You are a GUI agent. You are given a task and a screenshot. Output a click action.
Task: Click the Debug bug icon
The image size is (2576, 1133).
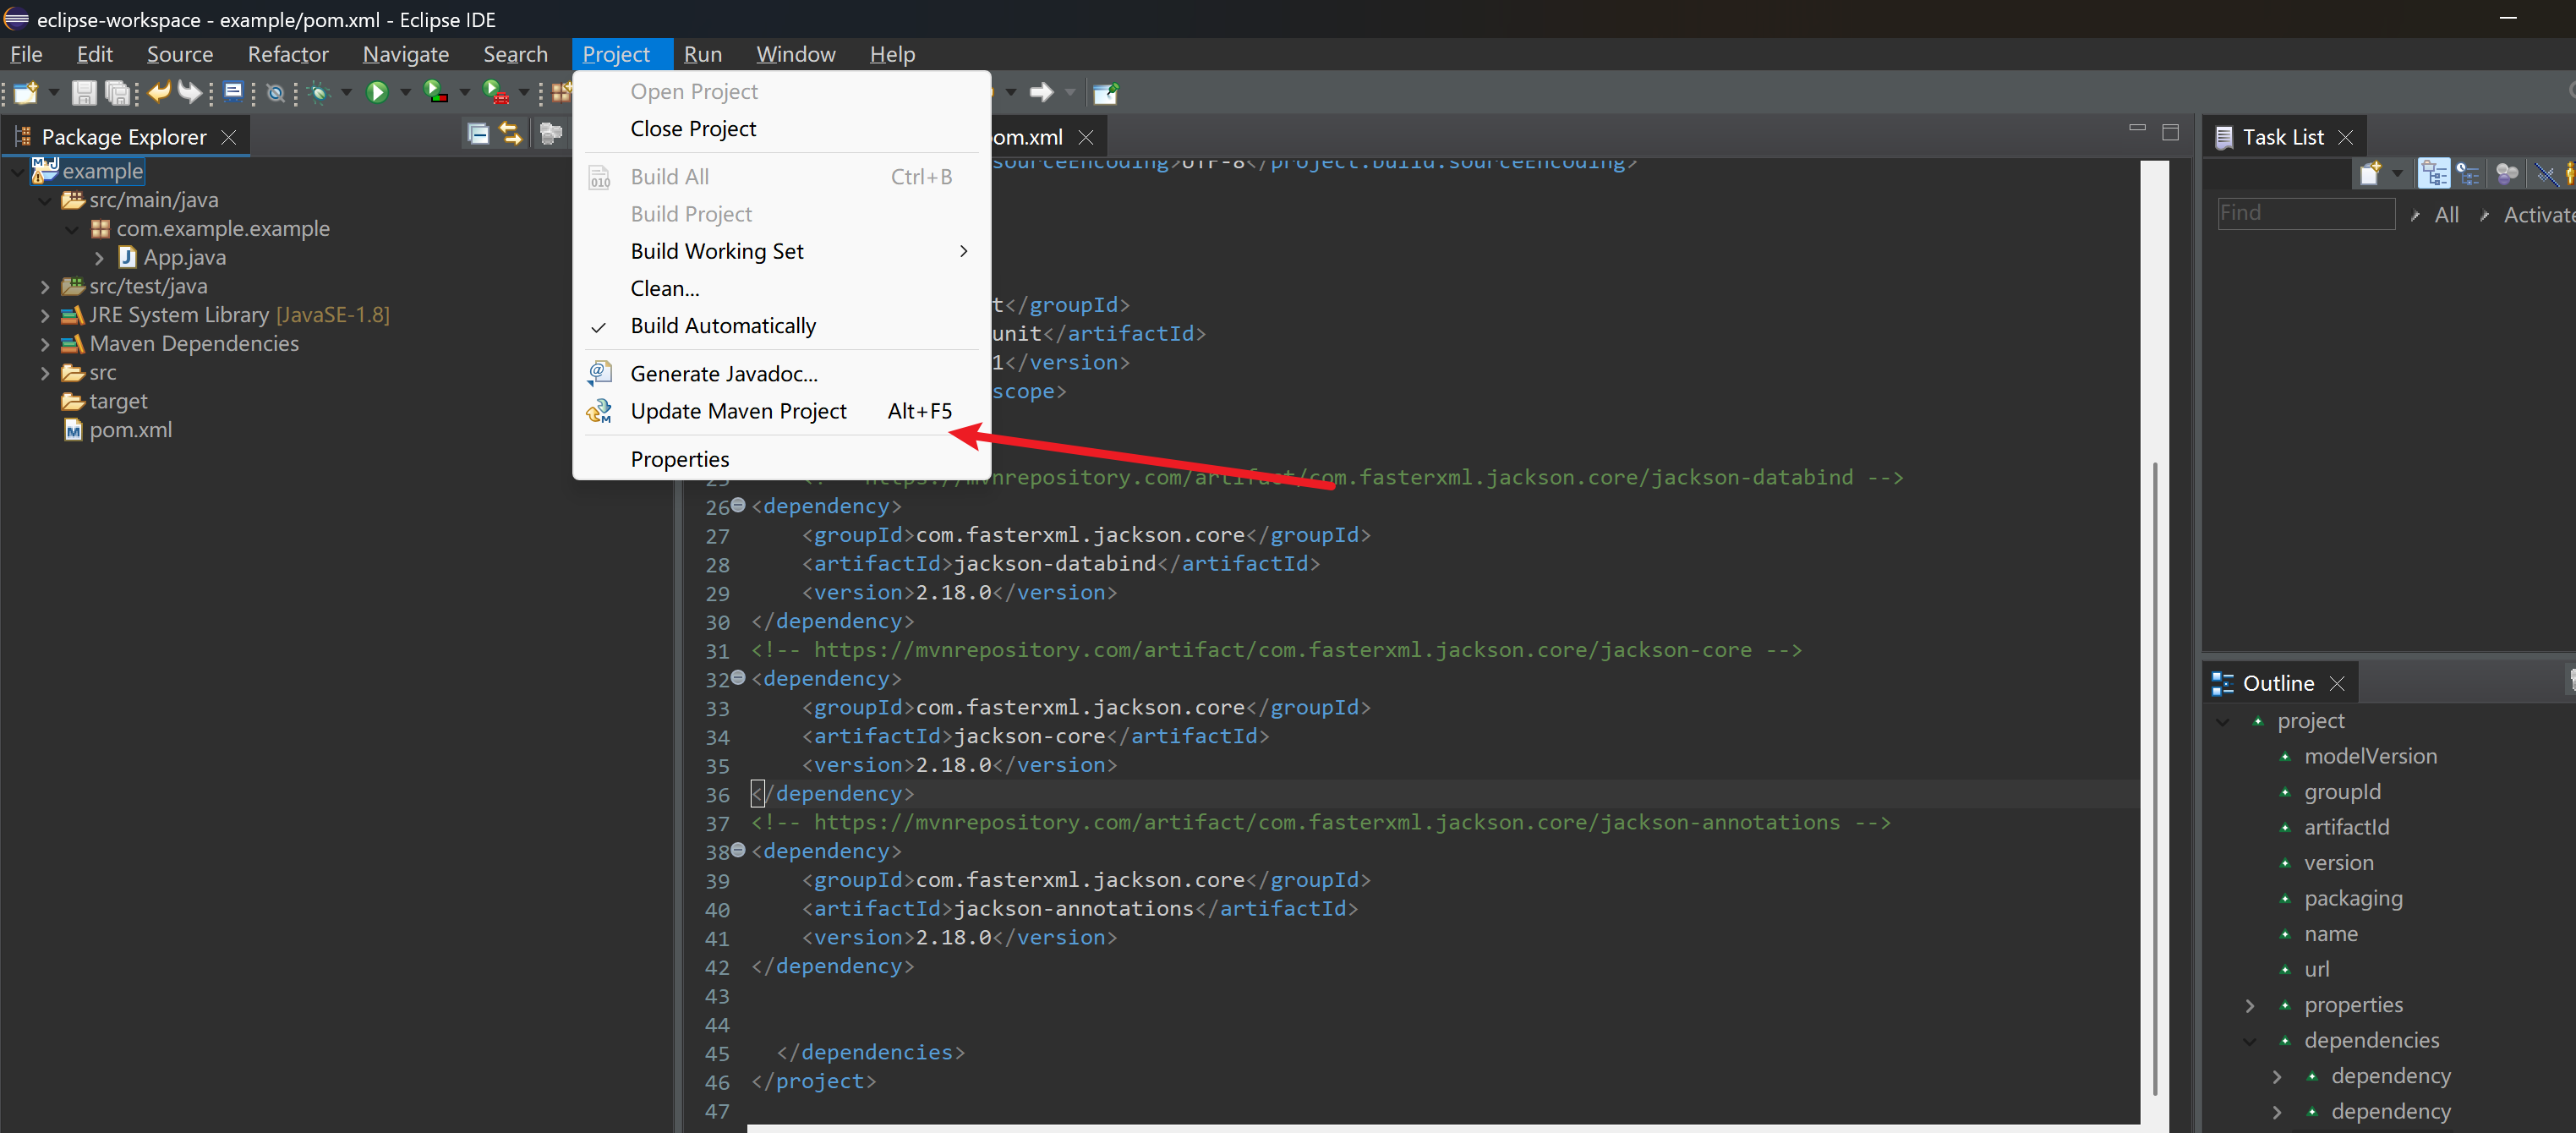(x=319, y=93)
